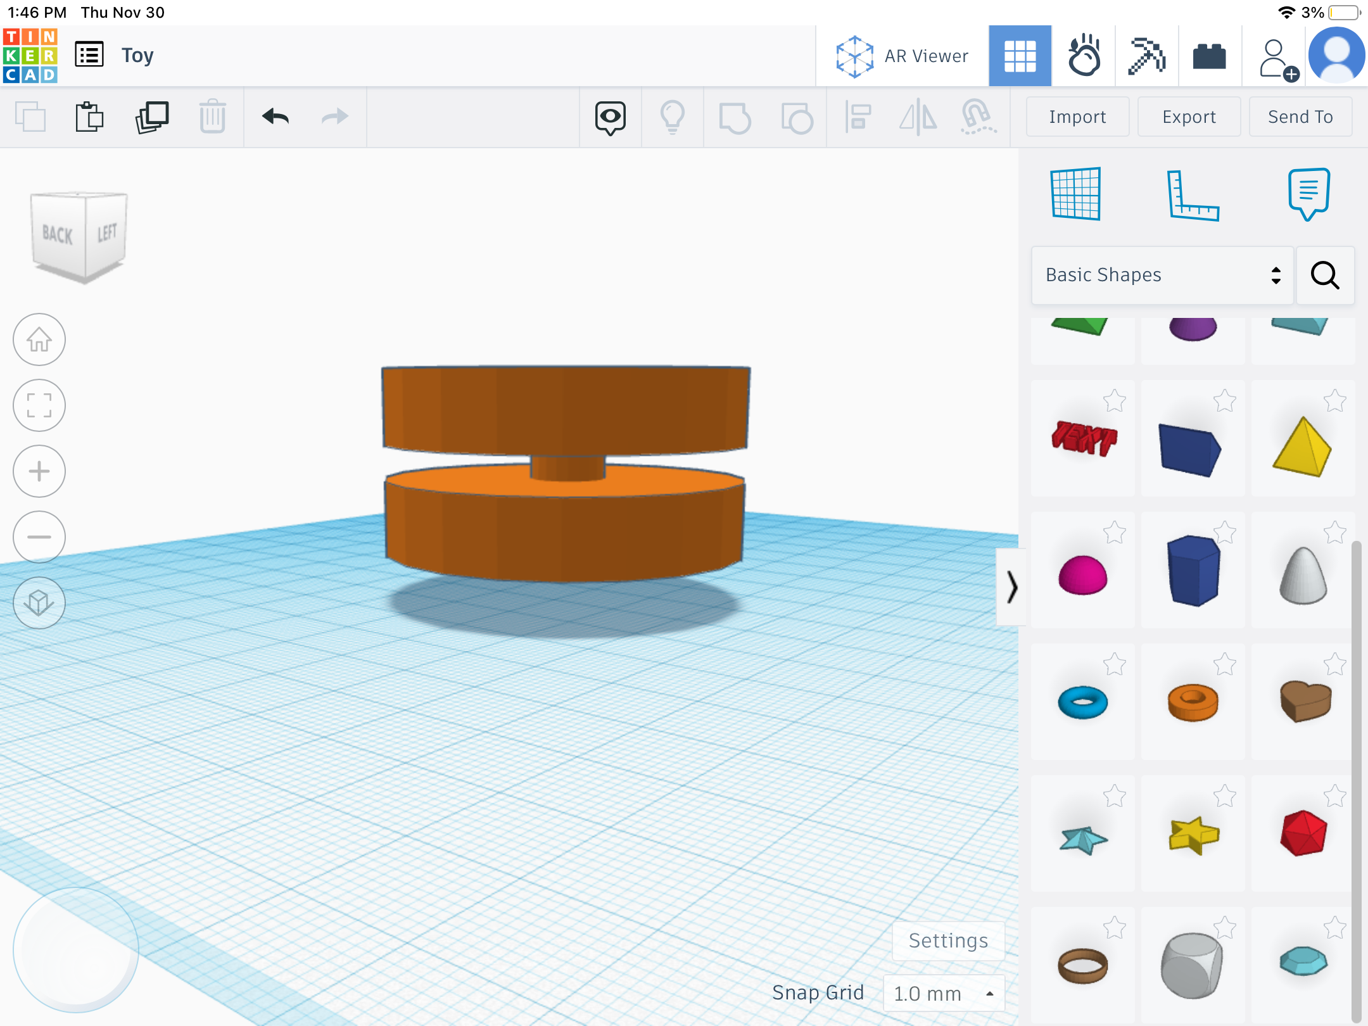
Task: Click the Paste tool
Action: [89, 117]
